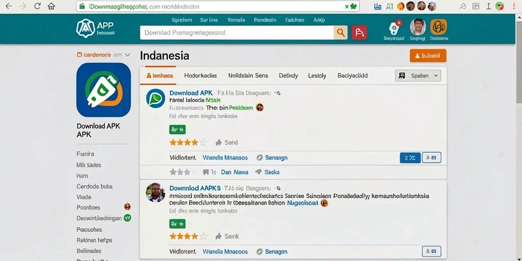This screenshot has height=261, width=522.
Task: Reload the page with refresh icon
Action: coord(37,6)
